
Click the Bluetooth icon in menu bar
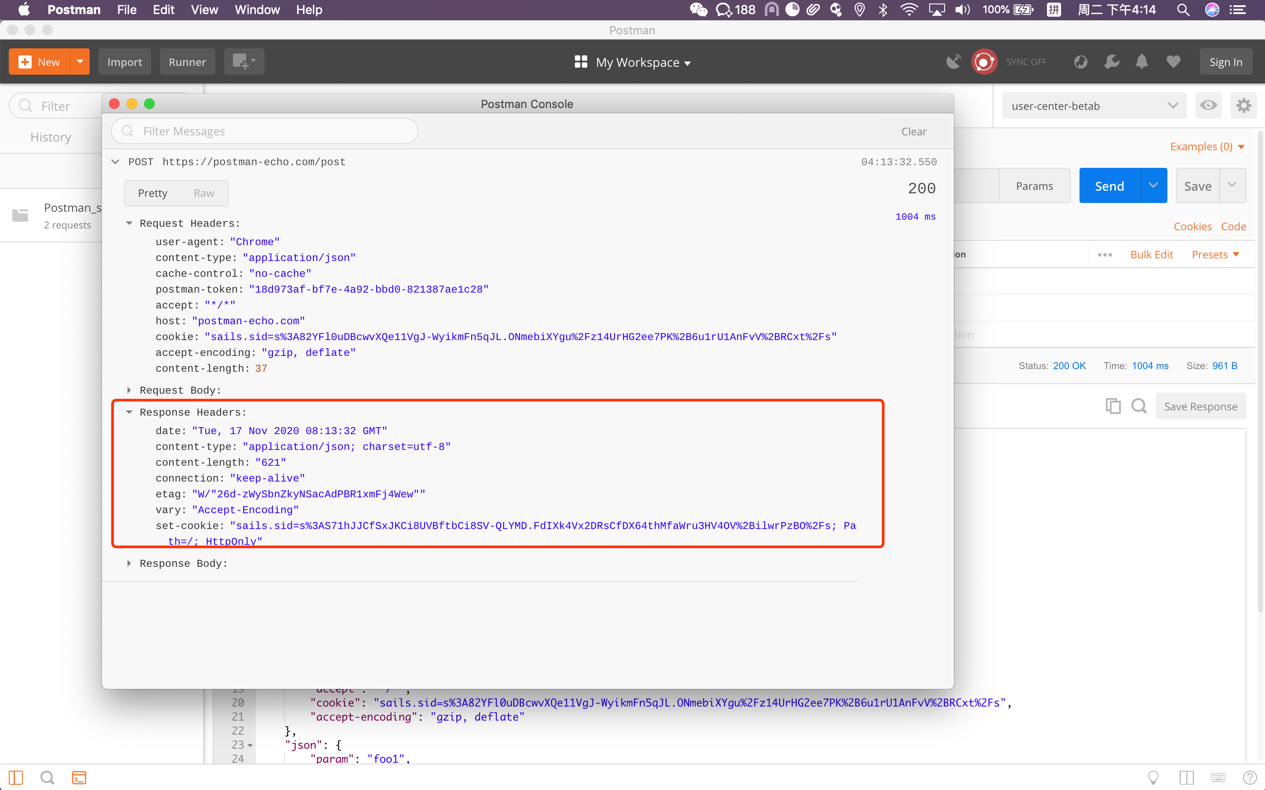tap(883, 10)
